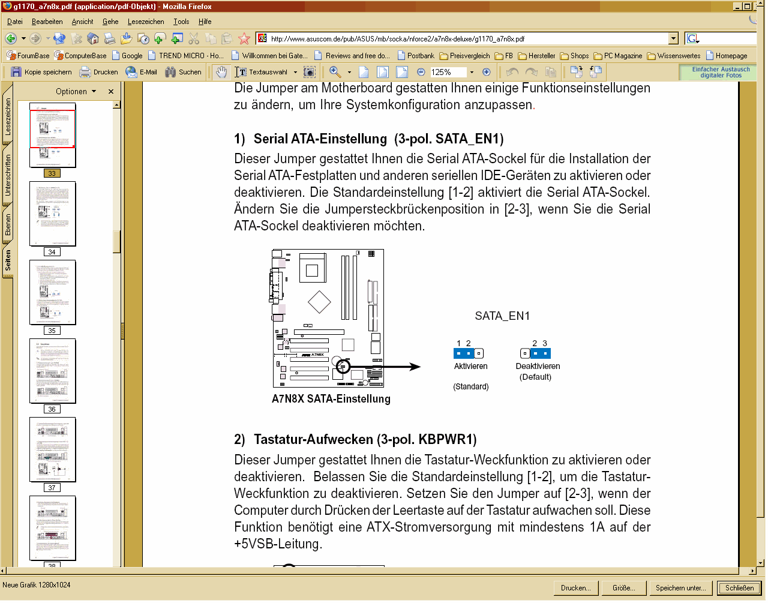The height and width of the screenshot is (603, 768).
Task: Open the Tools menu
Action: (181, 22)
